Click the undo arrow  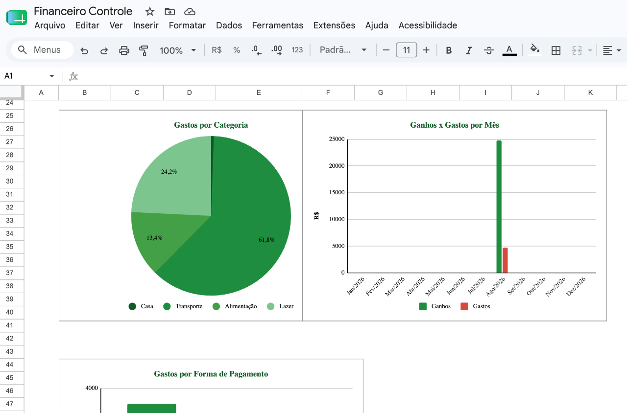84,50
